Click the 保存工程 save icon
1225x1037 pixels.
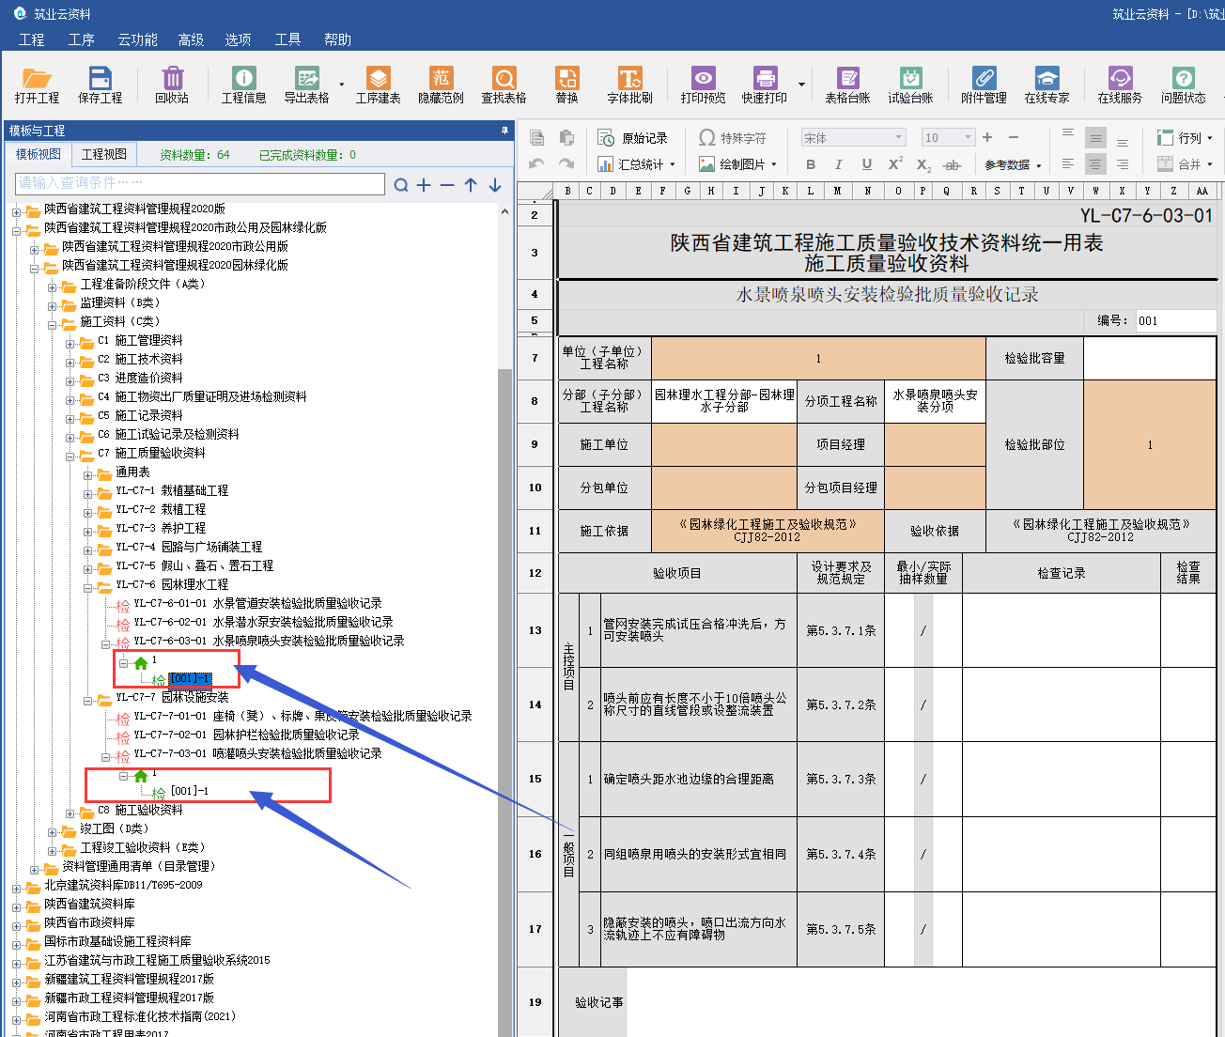pos(100,84)
